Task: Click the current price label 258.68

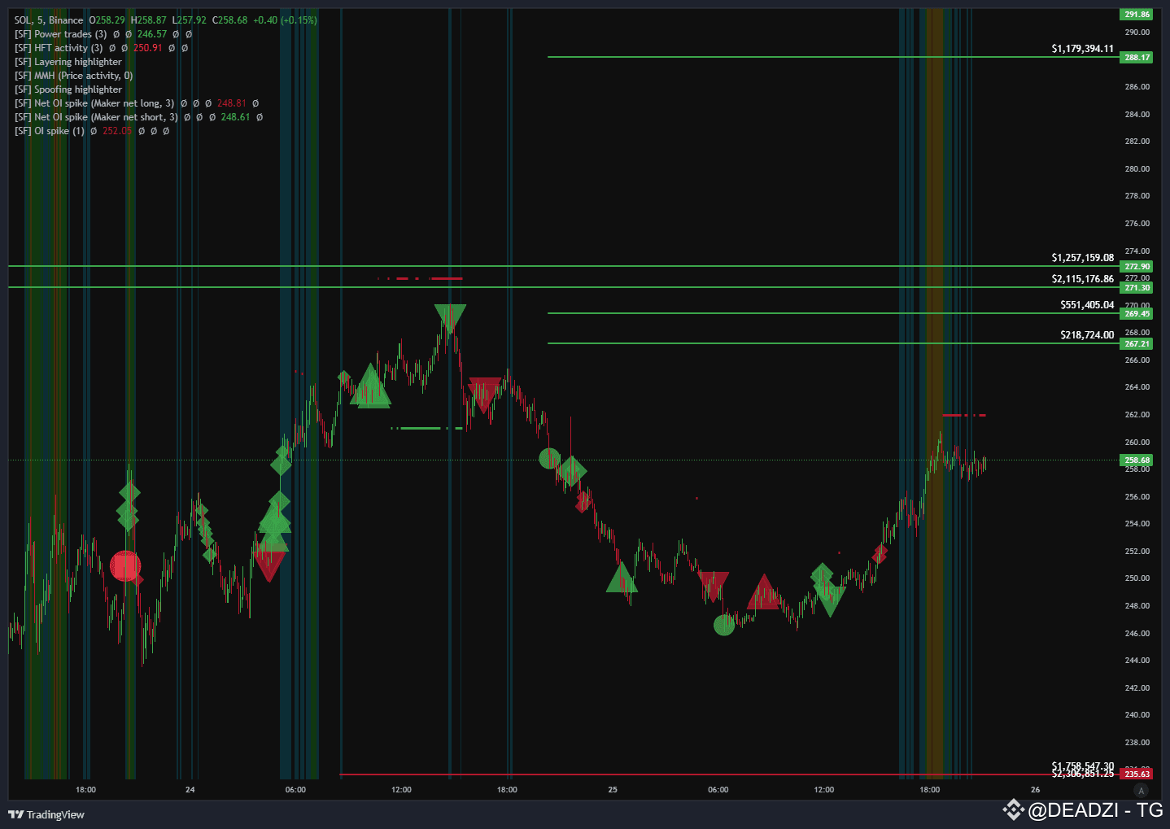Action: [x=1137, y=460]
